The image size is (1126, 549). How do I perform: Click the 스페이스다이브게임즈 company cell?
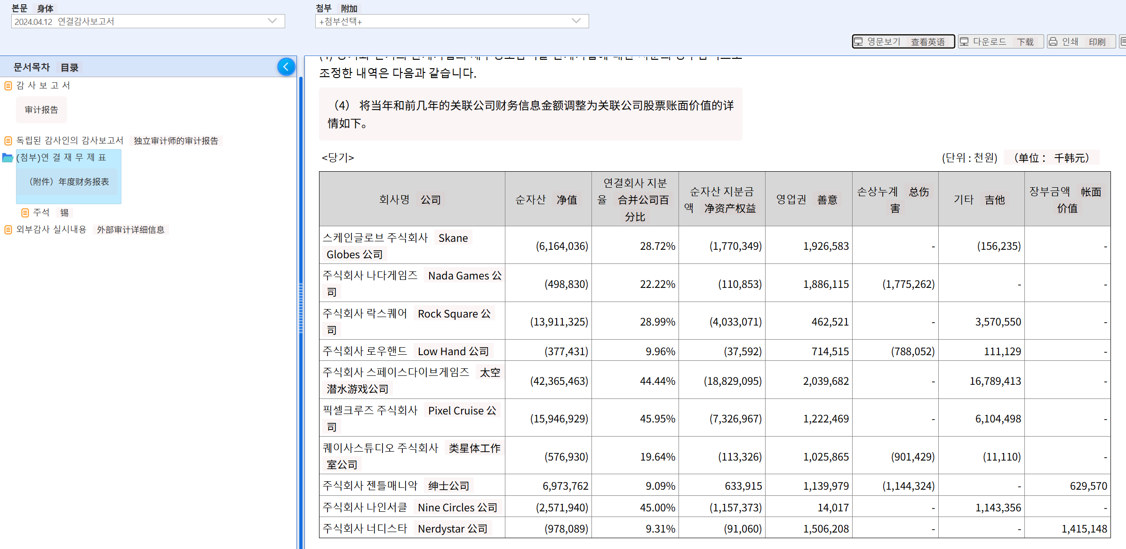(412, 381)
